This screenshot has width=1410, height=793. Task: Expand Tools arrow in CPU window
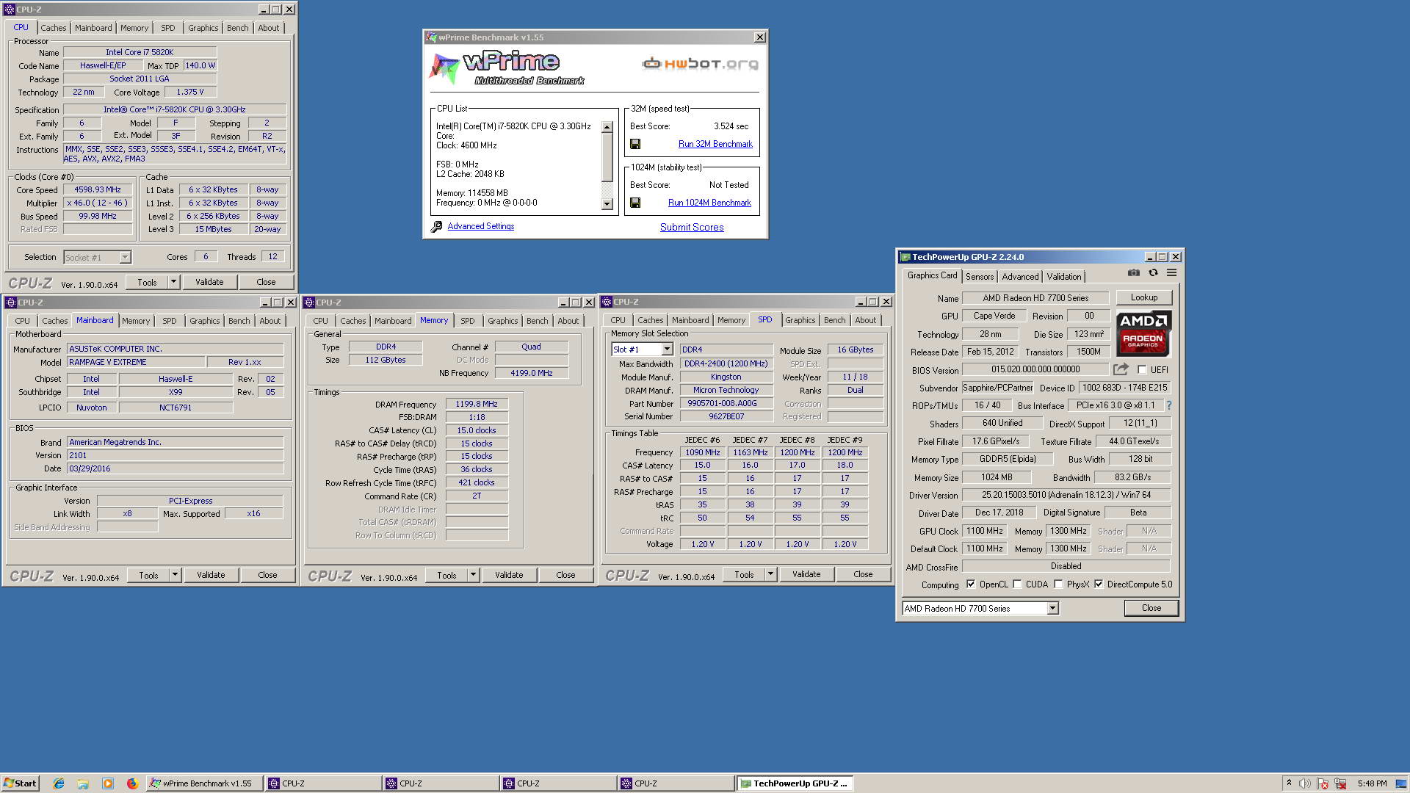click(173, 282)
